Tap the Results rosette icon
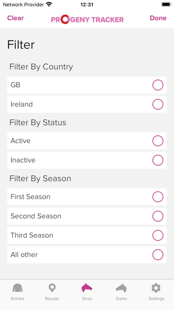The width and height of the screenshot is (174, 310). point(52,288)
